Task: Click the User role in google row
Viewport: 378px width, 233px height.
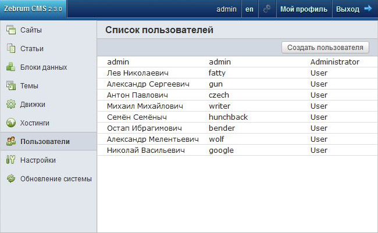Action: pos(319,150)
